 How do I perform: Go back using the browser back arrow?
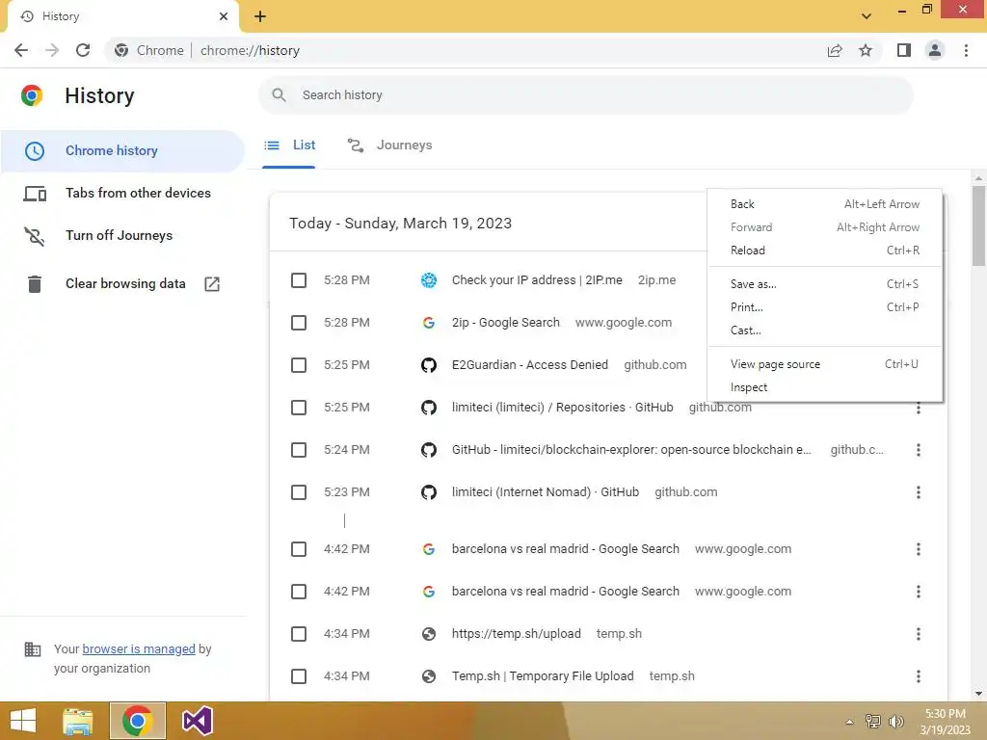pos(21,50)
